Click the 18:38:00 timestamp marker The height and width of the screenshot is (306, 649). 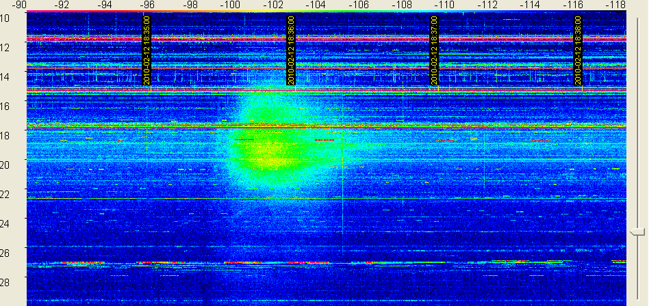[x=578, y=51]
